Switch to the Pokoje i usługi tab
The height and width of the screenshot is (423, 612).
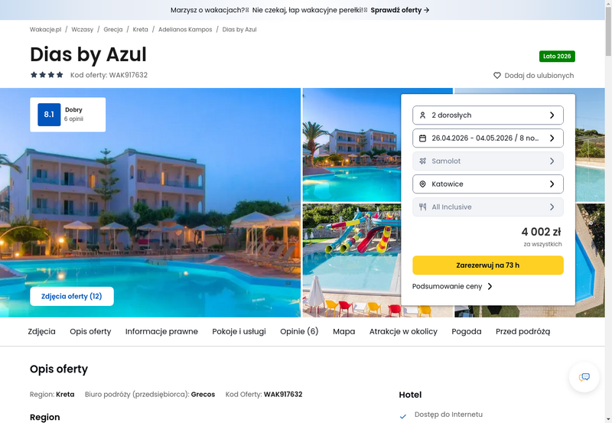(x=239, y=331)
